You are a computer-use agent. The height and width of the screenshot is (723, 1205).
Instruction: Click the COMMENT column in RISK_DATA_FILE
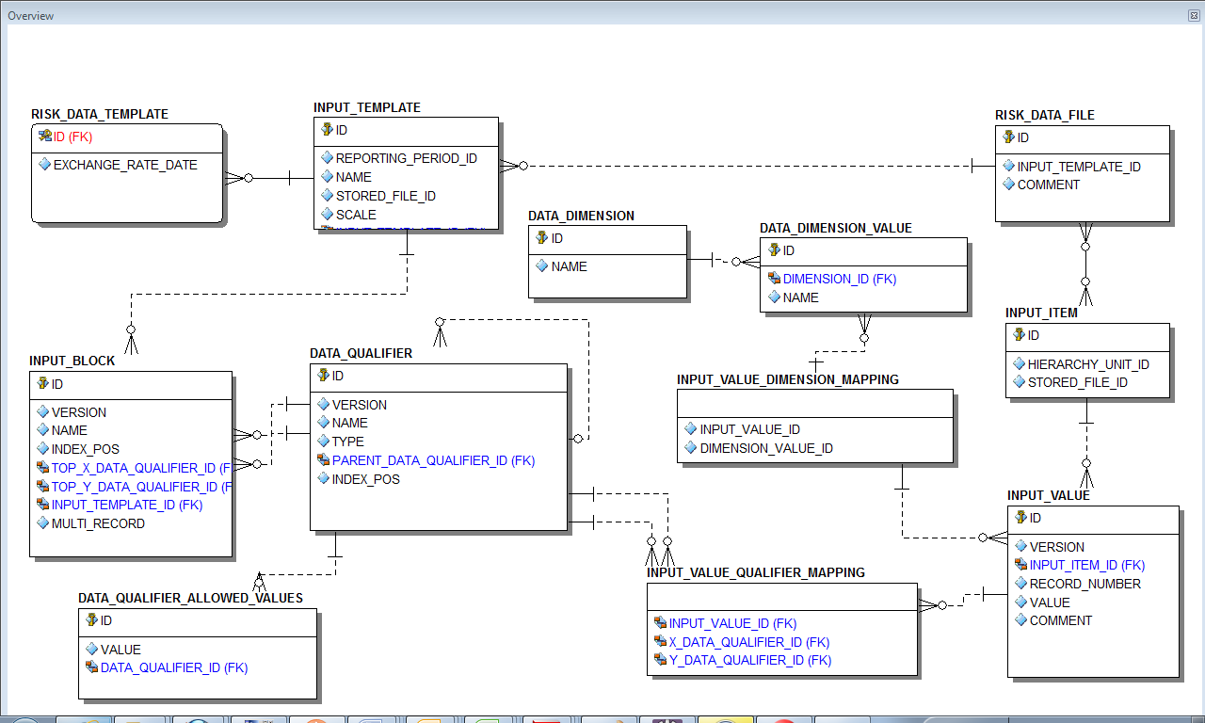pos(1049,185)
